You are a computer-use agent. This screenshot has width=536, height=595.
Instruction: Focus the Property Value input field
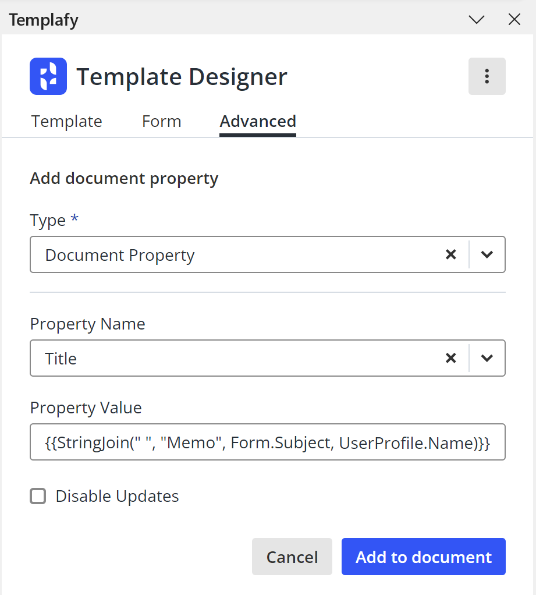(268, 442)
